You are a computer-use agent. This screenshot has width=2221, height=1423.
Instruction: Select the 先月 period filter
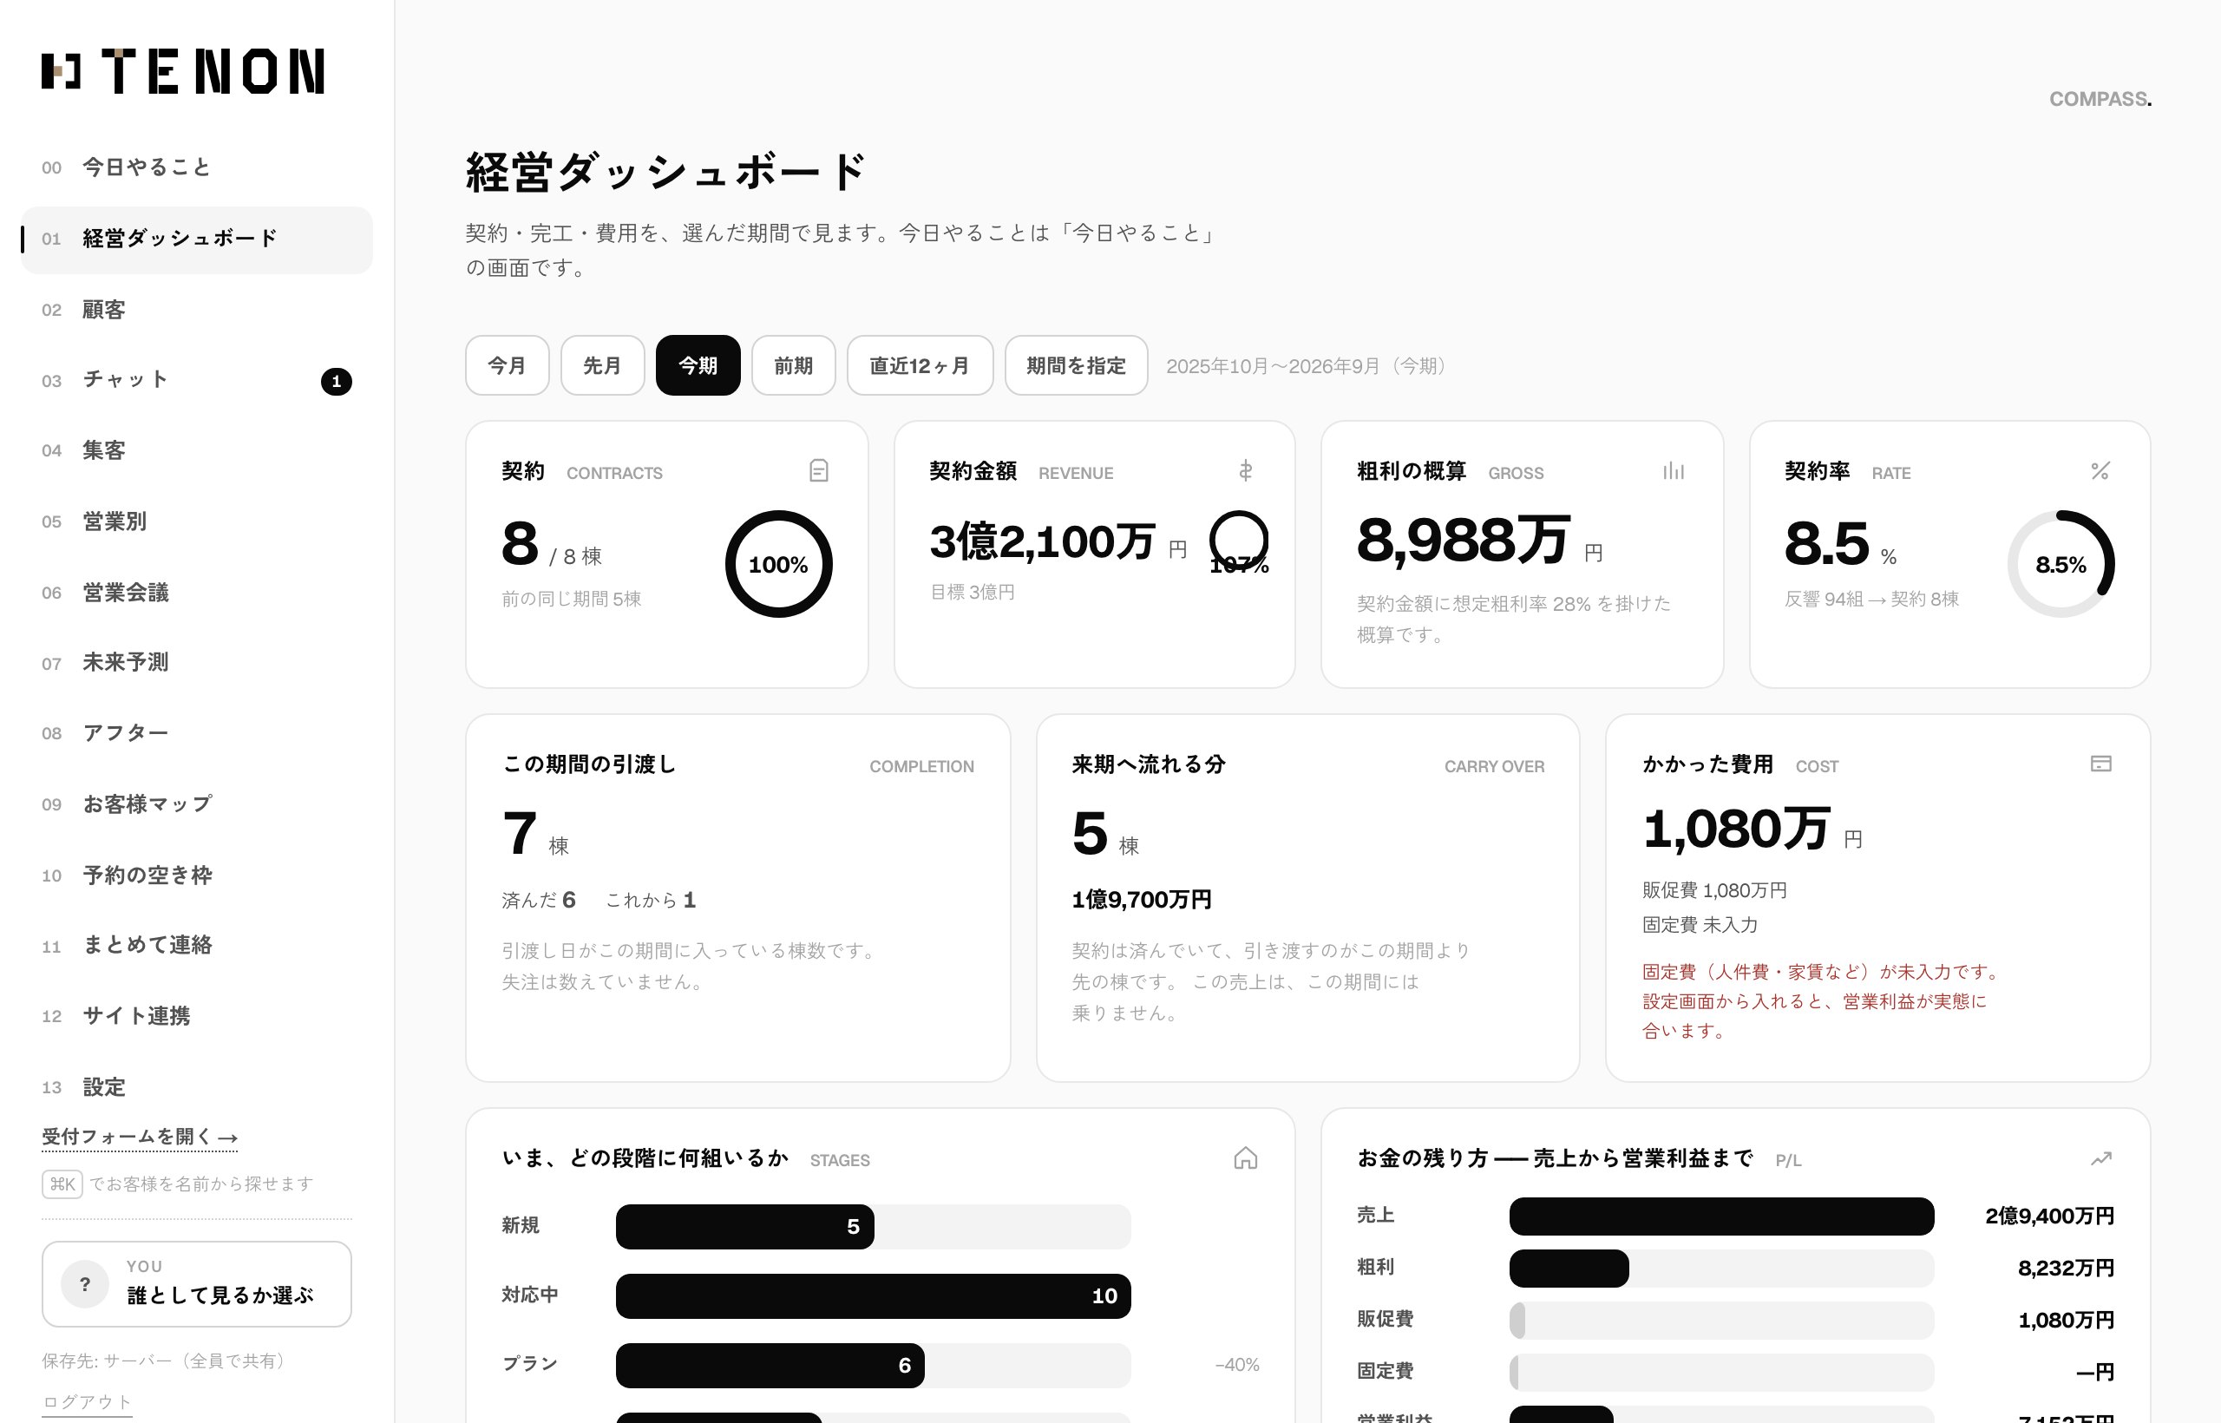(602, 366)
